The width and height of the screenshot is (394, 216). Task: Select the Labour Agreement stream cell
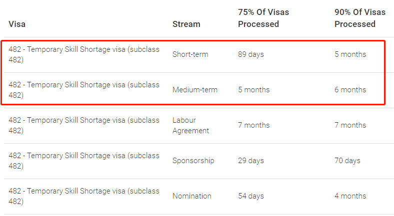tap(190, 125)
